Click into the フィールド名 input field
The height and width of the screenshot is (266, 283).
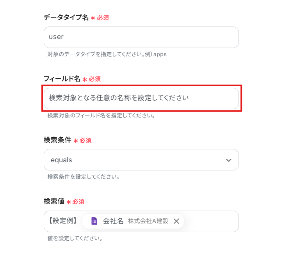(141, 98)
